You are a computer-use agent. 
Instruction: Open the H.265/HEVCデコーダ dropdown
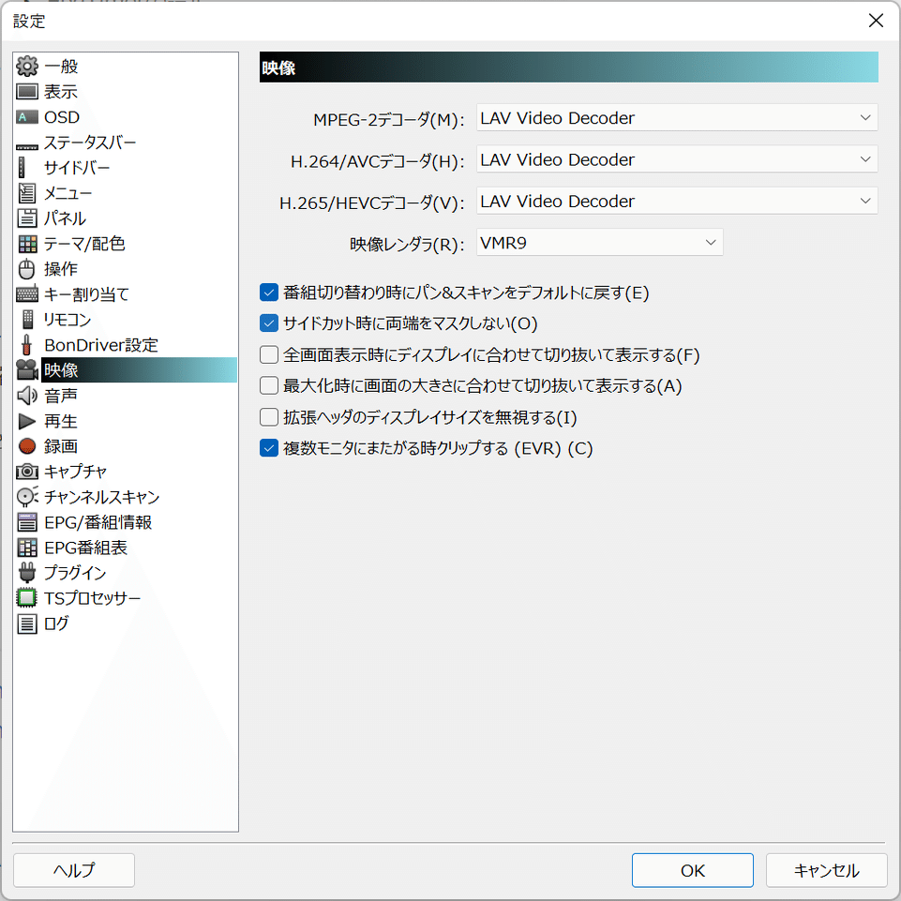677,202
